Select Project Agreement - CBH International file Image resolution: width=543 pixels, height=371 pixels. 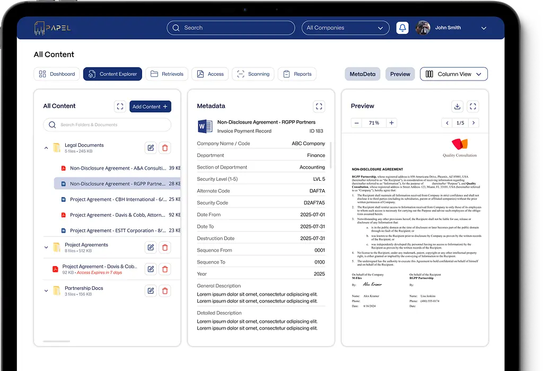(x=117, y=199)
